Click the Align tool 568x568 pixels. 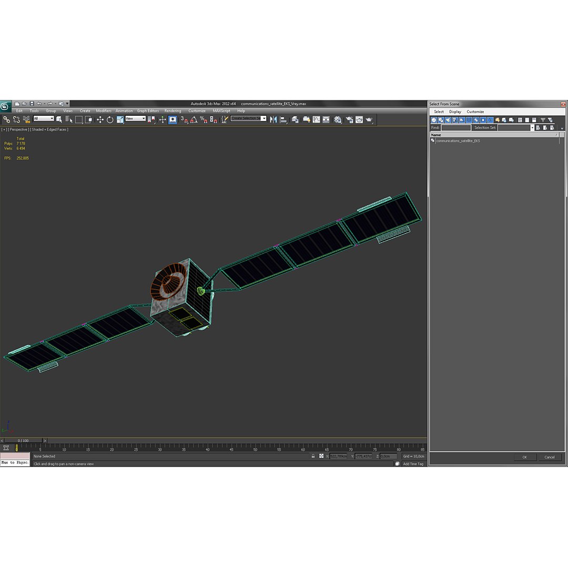click(283, 119)
